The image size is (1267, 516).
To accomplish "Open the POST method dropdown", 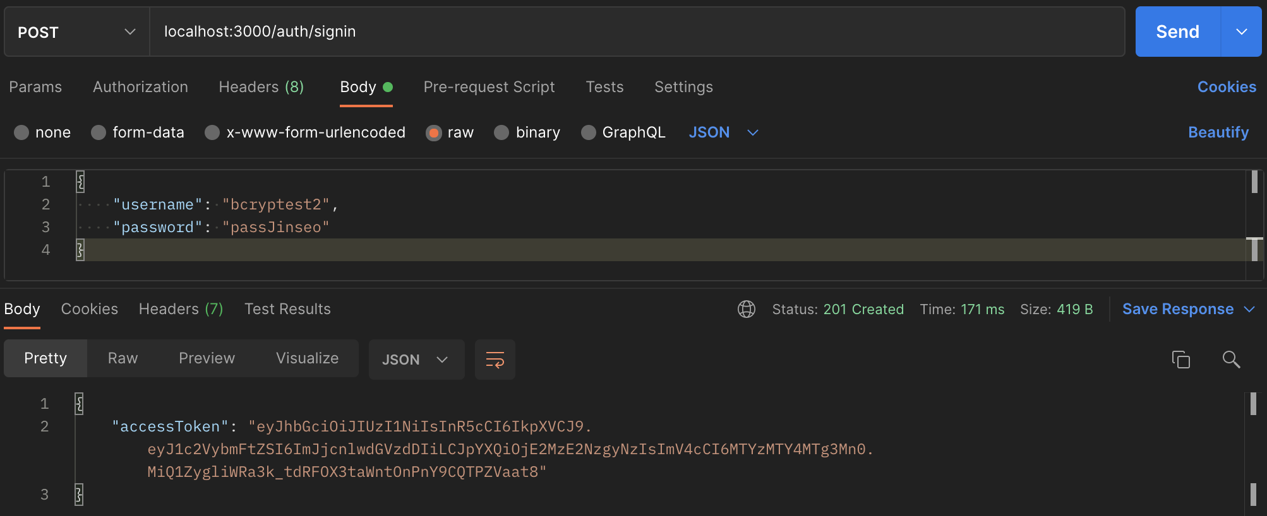I will (x=77, y=32).
